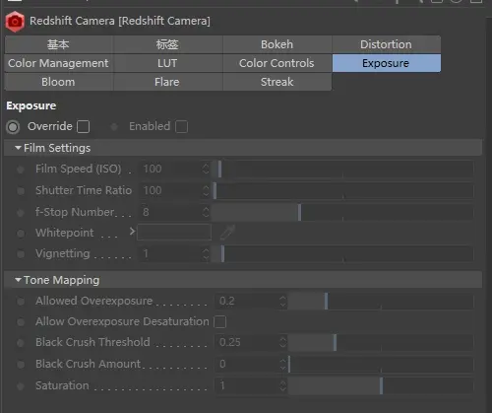The width and height of the screenshot is (492, 413).
Task: Open the Streak tab
Action: point(277,82)
